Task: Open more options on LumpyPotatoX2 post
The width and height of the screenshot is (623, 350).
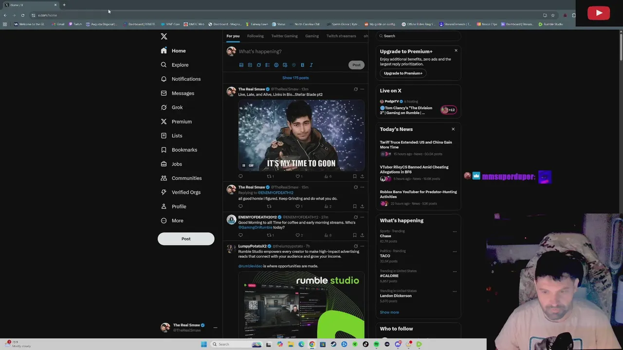Action: point(362,246)
